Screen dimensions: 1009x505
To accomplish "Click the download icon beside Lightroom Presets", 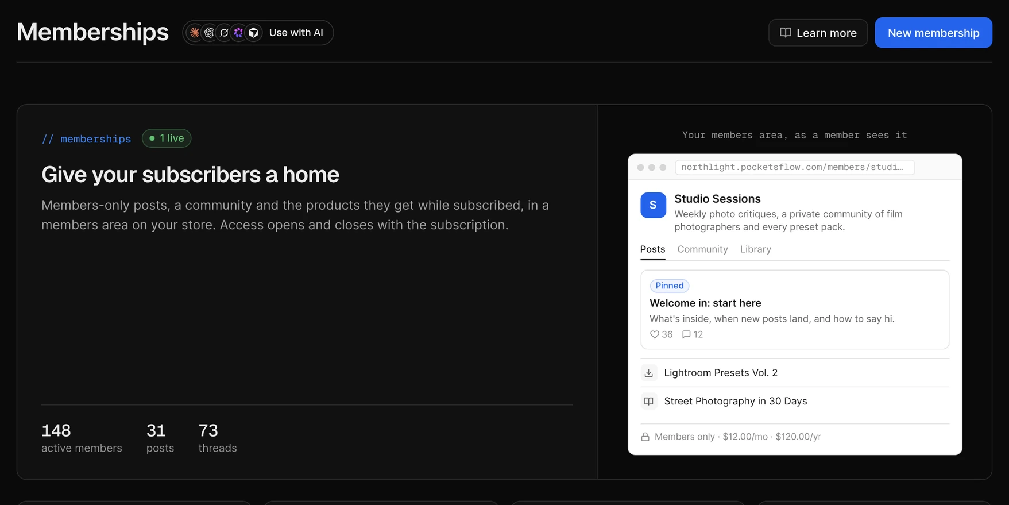I will coord(649,373).
